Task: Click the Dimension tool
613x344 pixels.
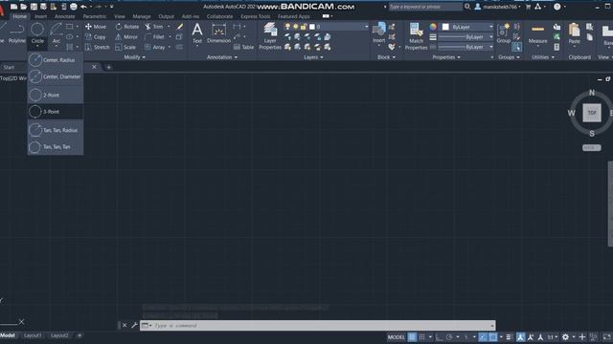Action: [x=219, y=32]
